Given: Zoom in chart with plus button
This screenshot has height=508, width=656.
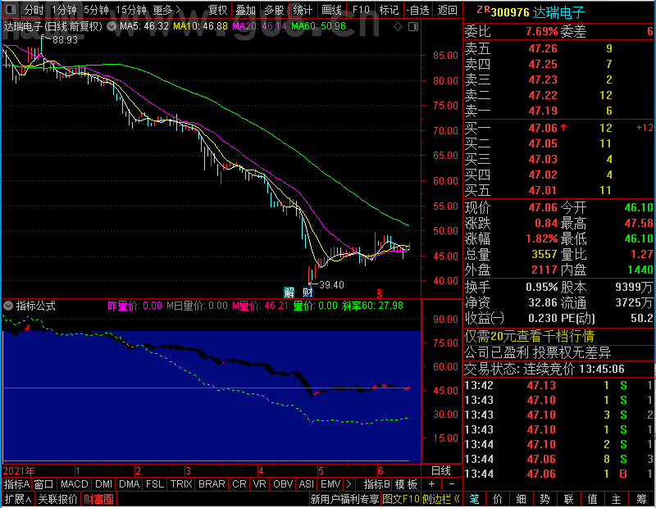Looking at the screenshot, I should [432, 484].
